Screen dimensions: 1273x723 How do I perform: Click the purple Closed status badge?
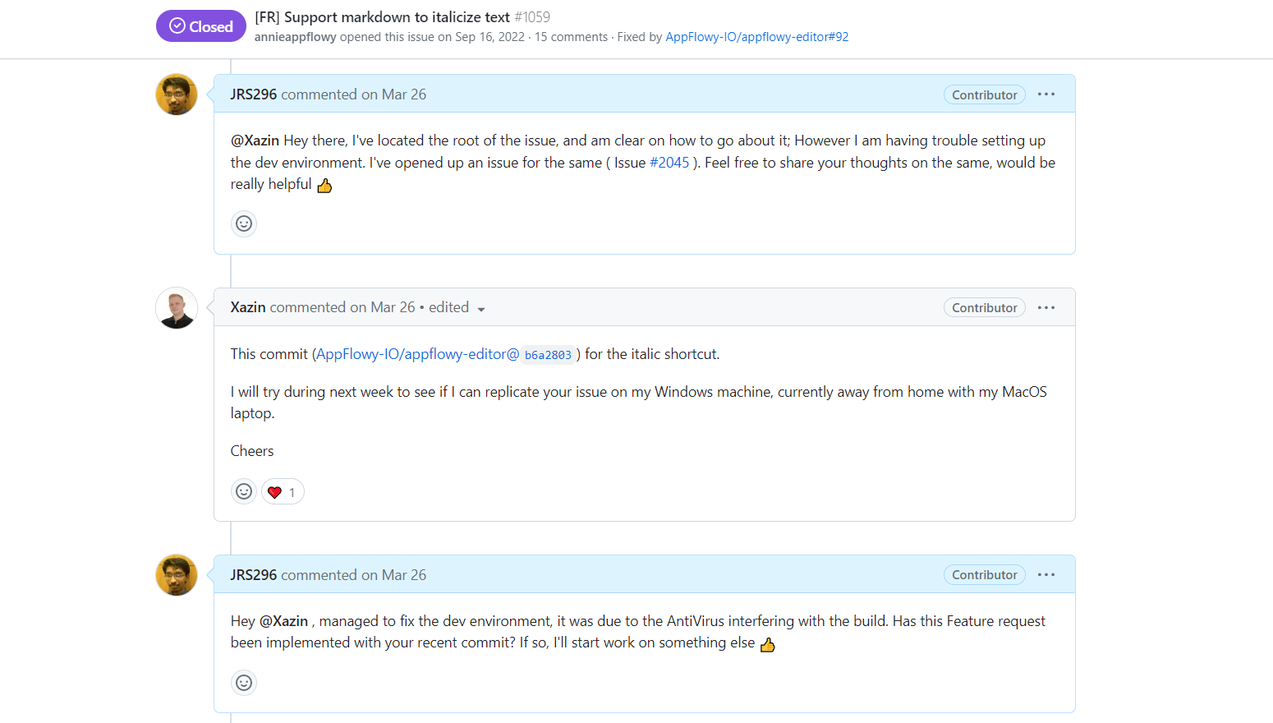click(x=201, y=26)
